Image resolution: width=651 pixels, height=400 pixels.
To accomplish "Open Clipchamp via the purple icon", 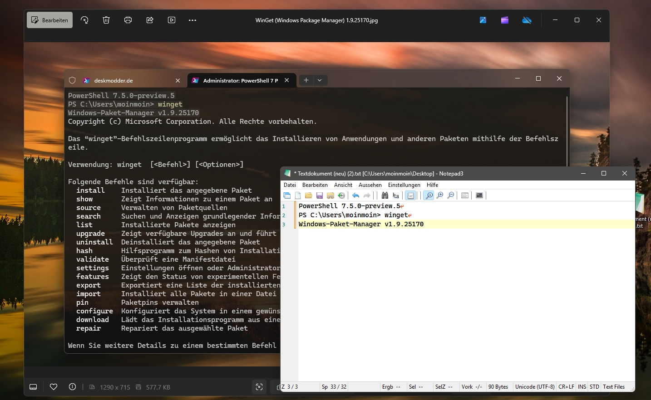I will (x=505, y=20).
